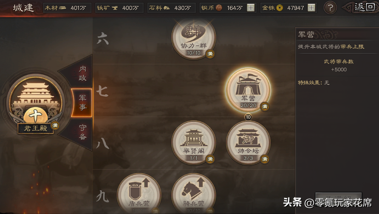379x214 pixels.
Task: Click the 铁矿 iron ore resource counter
Action: click(119, 8)
